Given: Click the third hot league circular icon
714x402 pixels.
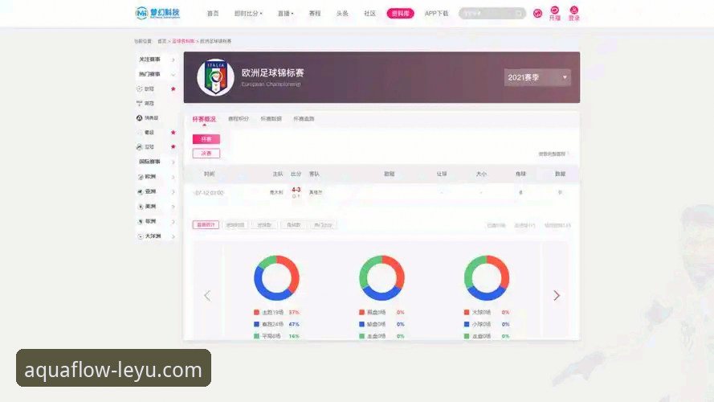Looking at the screenshot, I should (x=139, y=118).
